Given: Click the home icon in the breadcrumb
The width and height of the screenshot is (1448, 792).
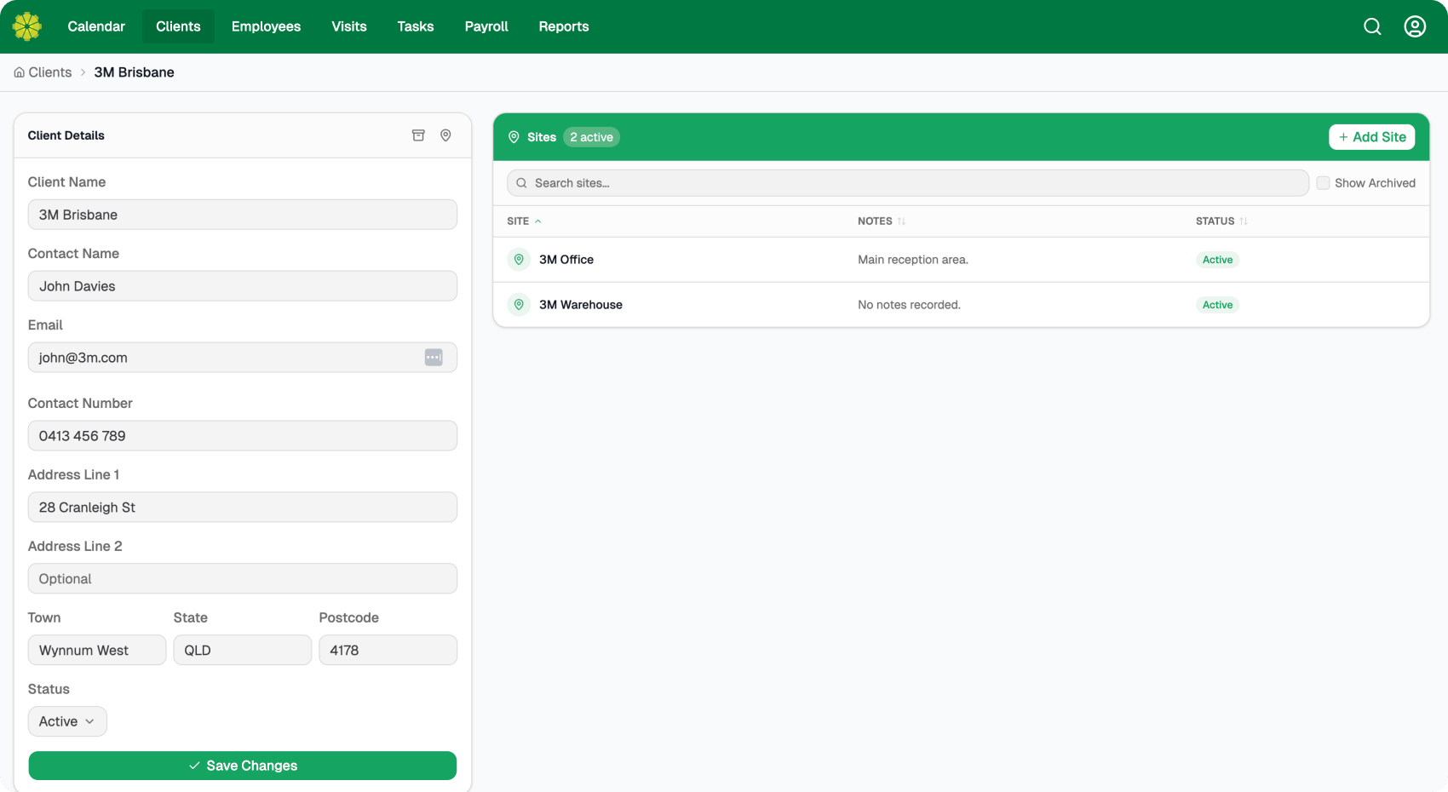Looking at the screenshot, I should pos(19,72).
